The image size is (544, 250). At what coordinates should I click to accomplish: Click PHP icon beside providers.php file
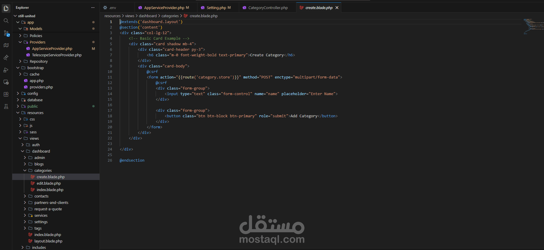pos(26,87)
